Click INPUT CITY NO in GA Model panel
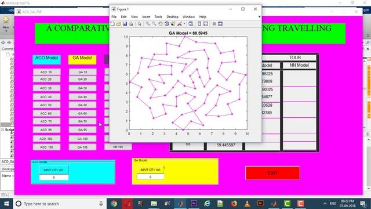 (151, 170)
